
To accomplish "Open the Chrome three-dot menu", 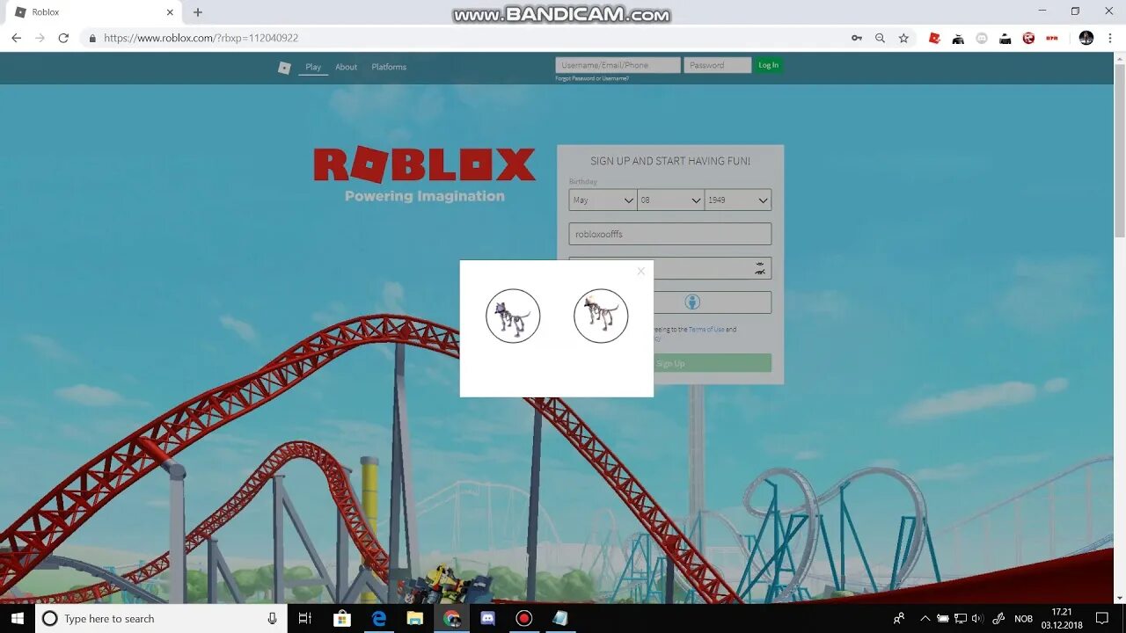I will click(x=1110, y=38).
